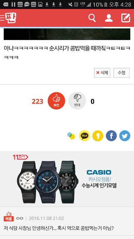Tap the 11번가 logo on the ad
Image resolution: width=134 pixels, height=239 pixels.
point(20,157)
